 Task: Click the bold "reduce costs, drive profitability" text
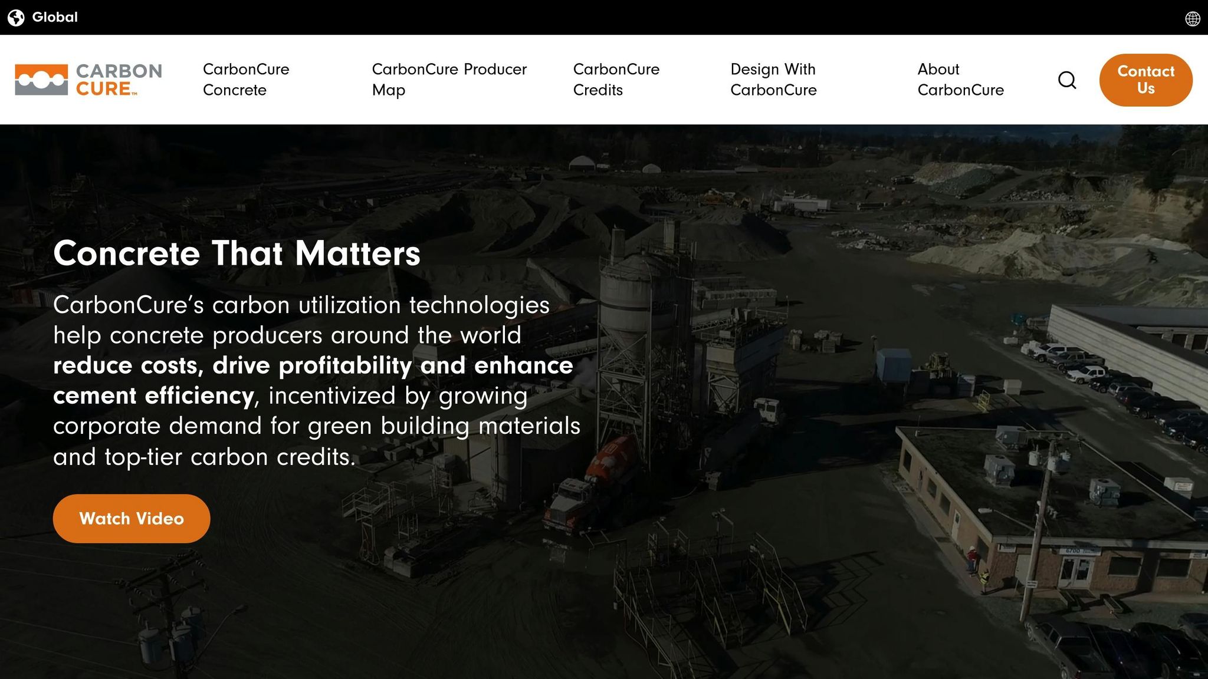pos(232,365)
